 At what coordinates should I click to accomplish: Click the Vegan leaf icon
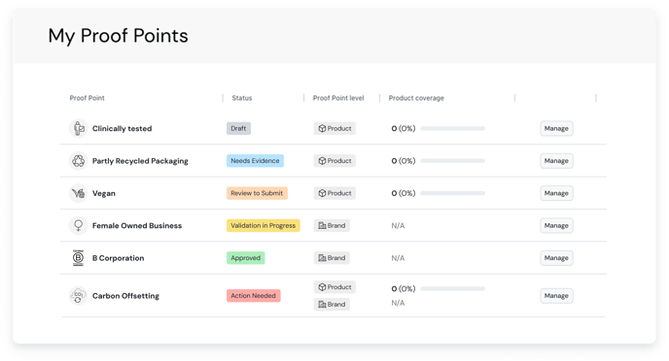coord(78,193)
